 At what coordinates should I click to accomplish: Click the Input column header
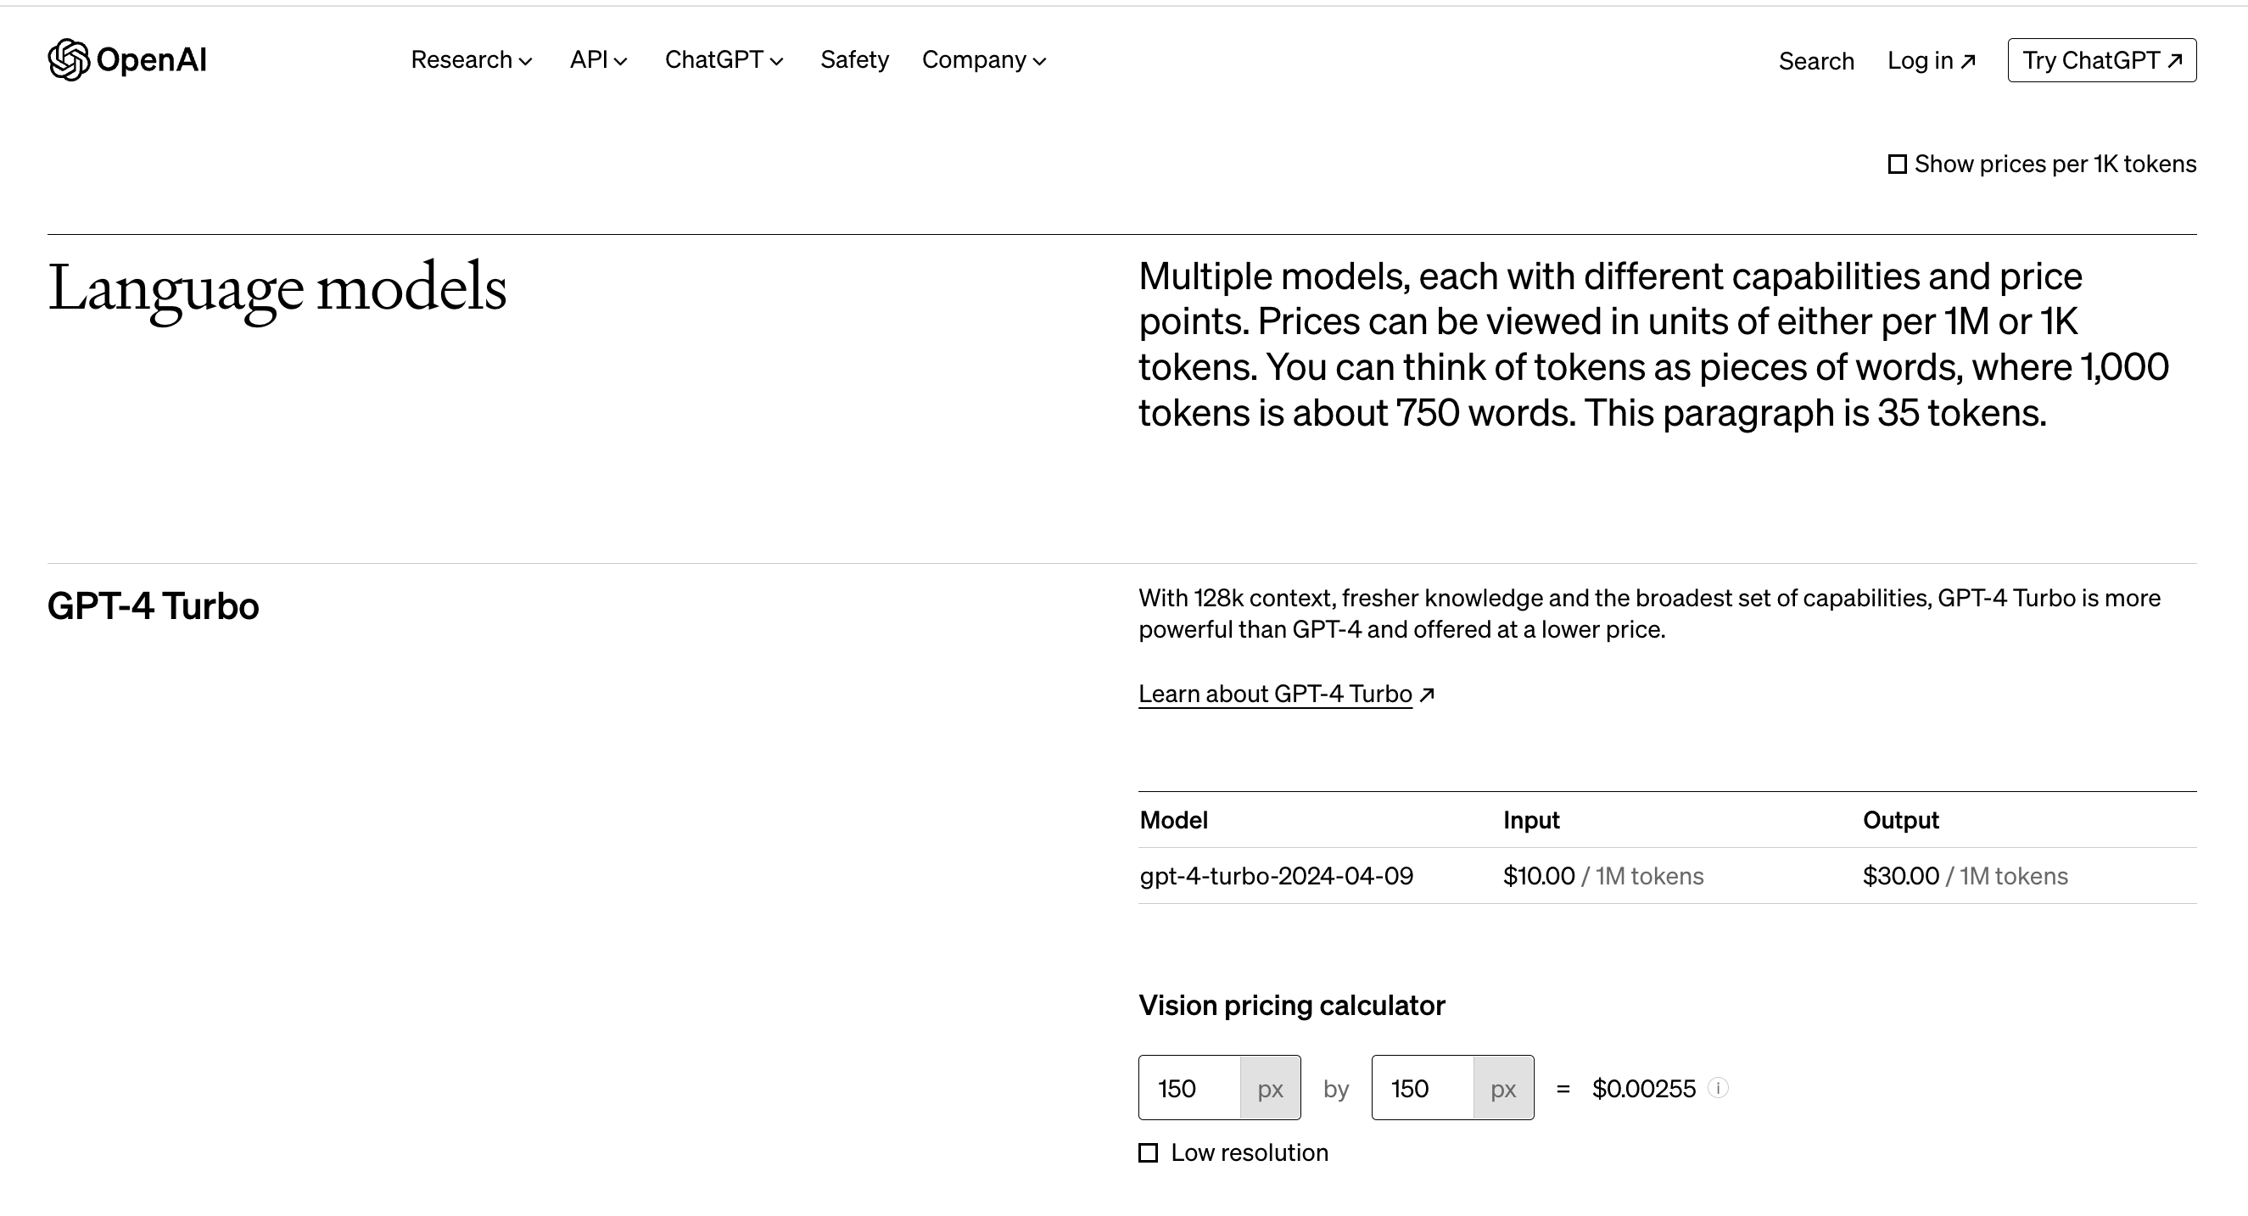(1530, 820)
